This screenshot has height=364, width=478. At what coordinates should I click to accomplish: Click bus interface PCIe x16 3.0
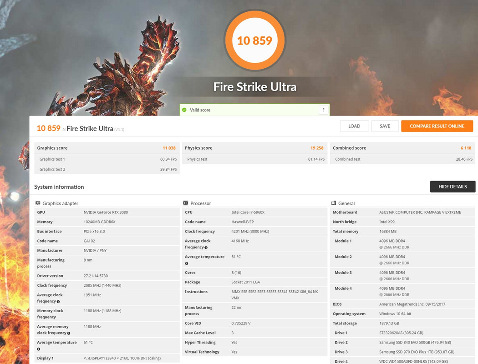[94, 232]
